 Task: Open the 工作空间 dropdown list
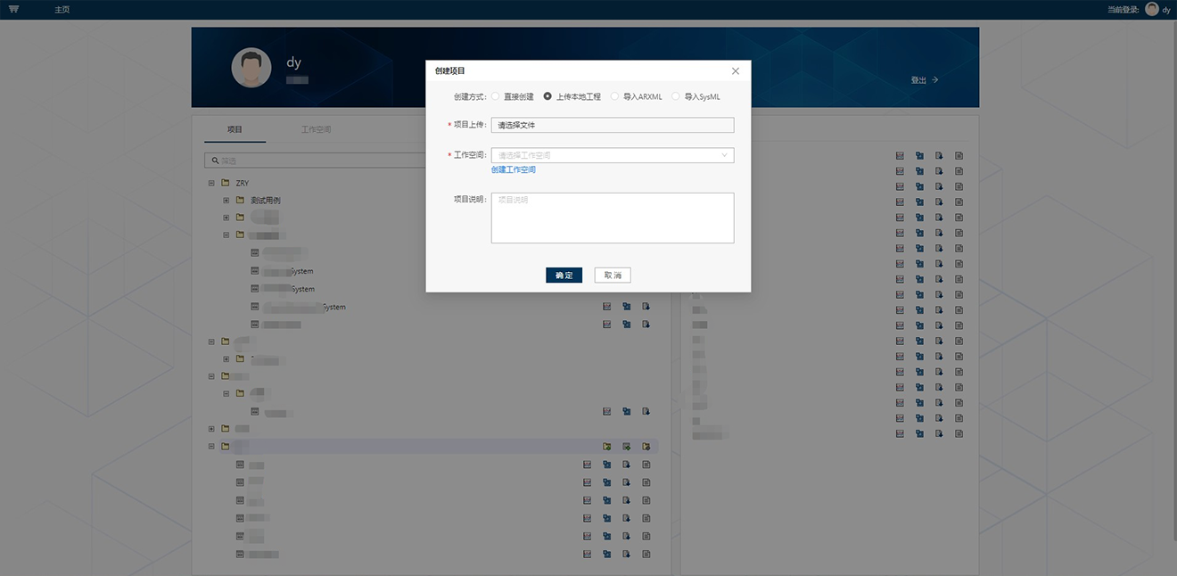tap(613, 155)
